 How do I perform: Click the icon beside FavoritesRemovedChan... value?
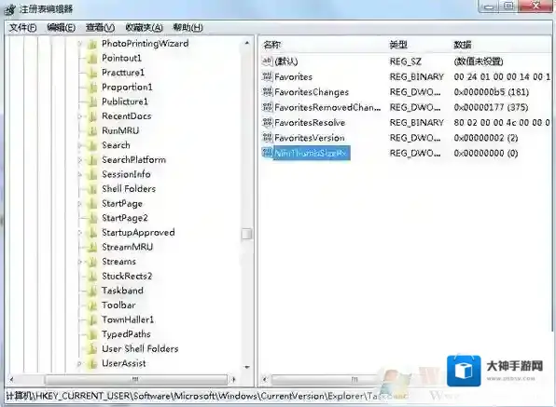(x=267, y=107)
